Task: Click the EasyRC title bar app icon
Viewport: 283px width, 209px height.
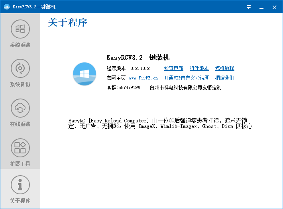Action: 7,7
